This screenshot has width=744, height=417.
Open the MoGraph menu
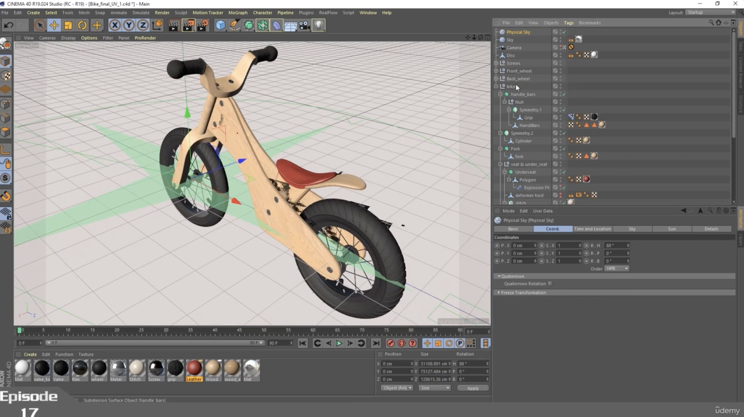(237, 12)
